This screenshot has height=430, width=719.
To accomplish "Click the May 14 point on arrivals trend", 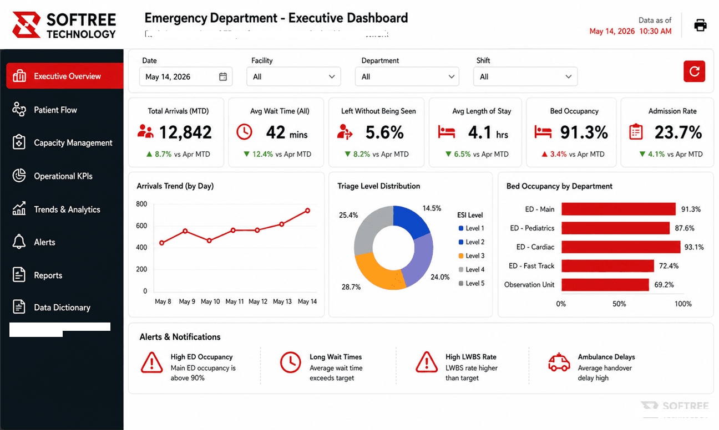I will [307, 211].
